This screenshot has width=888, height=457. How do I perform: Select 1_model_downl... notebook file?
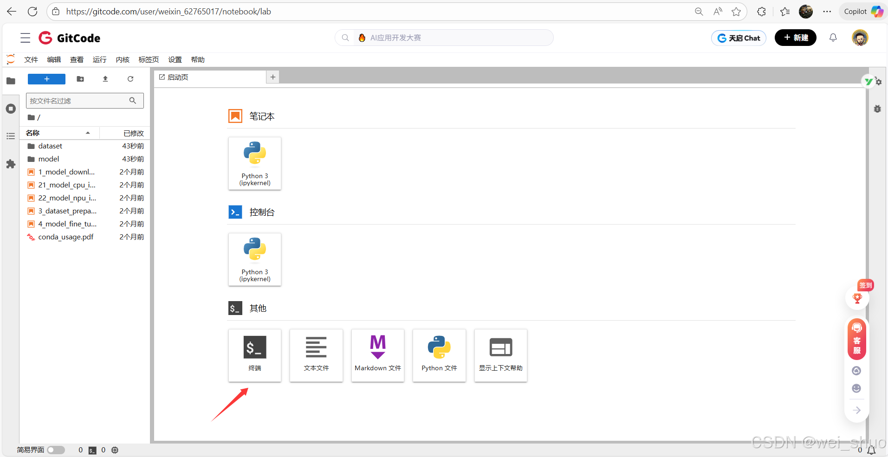point(85,172)
